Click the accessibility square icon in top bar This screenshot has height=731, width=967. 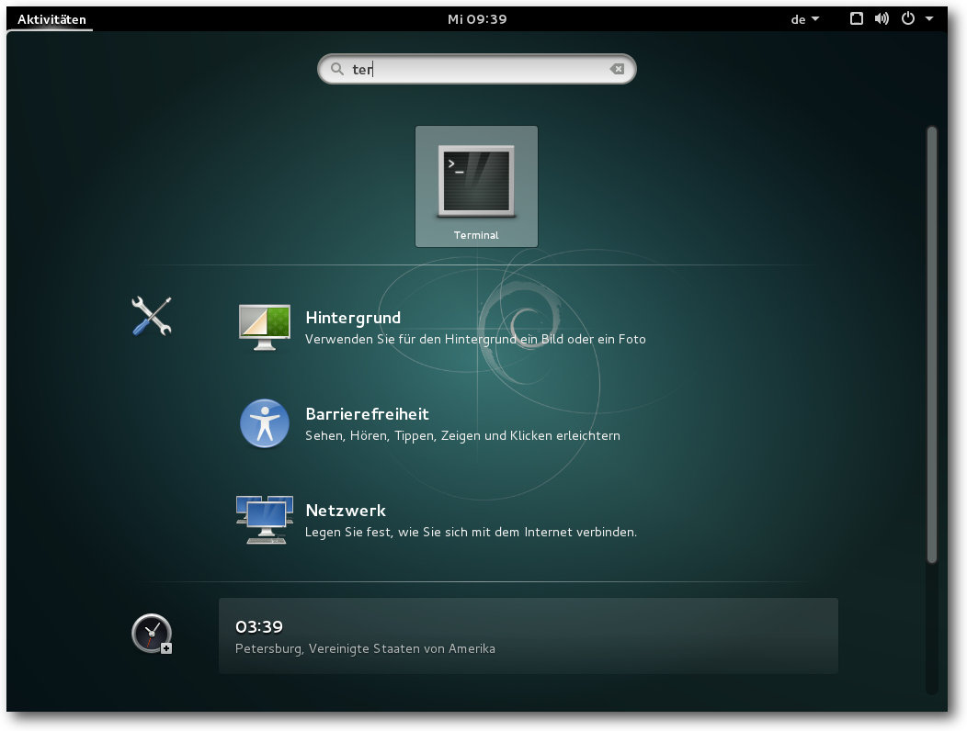(856, 18)
